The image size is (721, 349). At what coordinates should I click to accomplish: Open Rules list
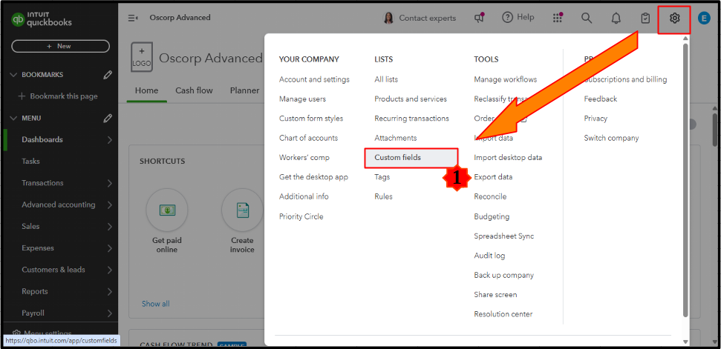click(x=383, y=196)
